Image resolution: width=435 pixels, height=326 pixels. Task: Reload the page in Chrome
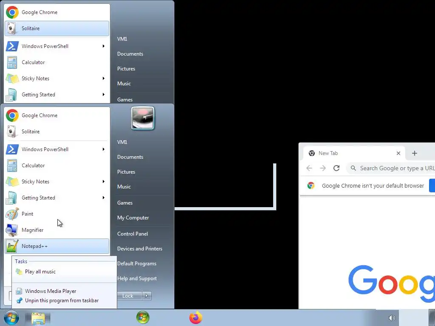click(336, 168)
